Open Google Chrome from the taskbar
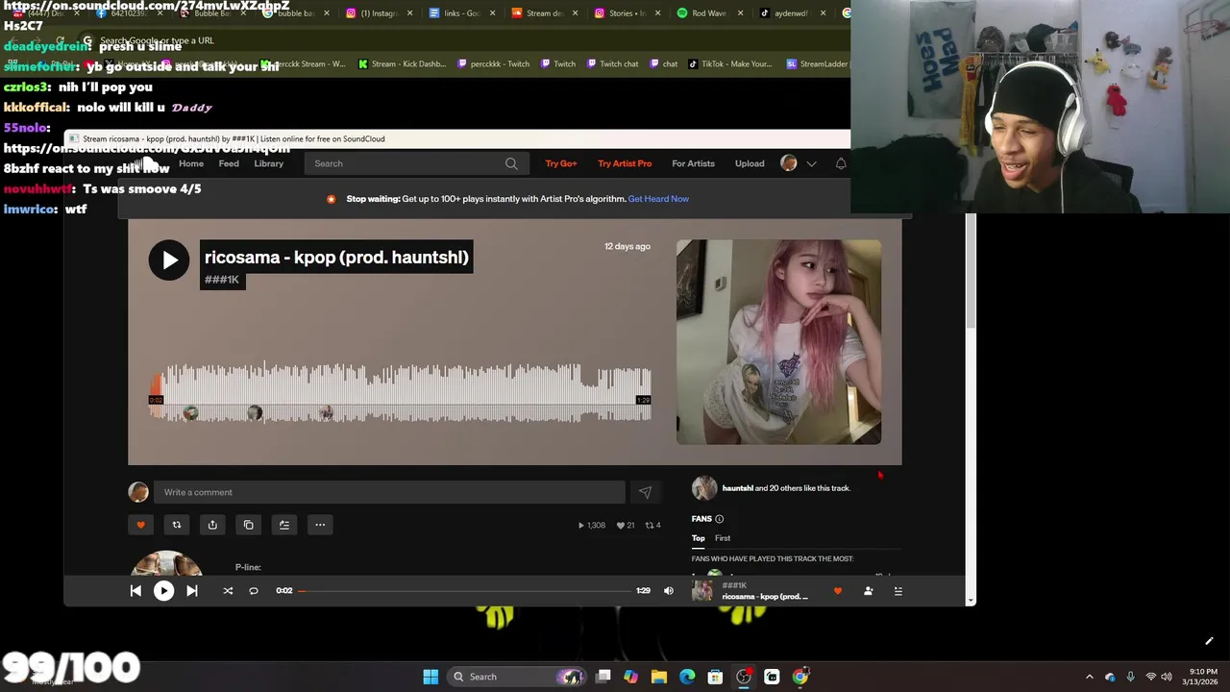This screenshot has height=692, width=1230. (x=800, y=677)
